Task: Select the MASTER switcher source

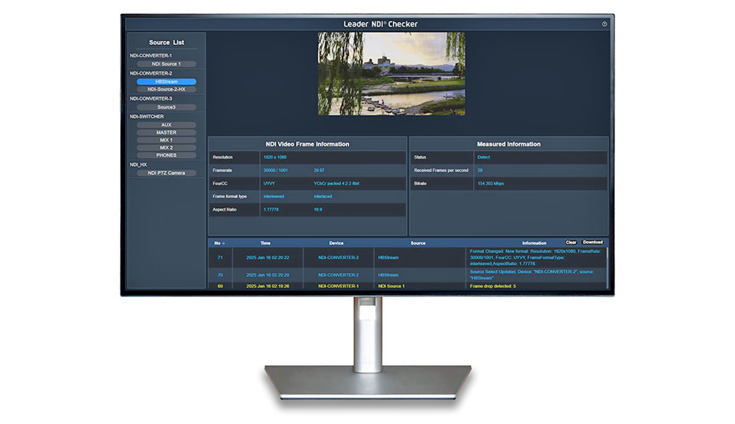Action: (166, 132)
